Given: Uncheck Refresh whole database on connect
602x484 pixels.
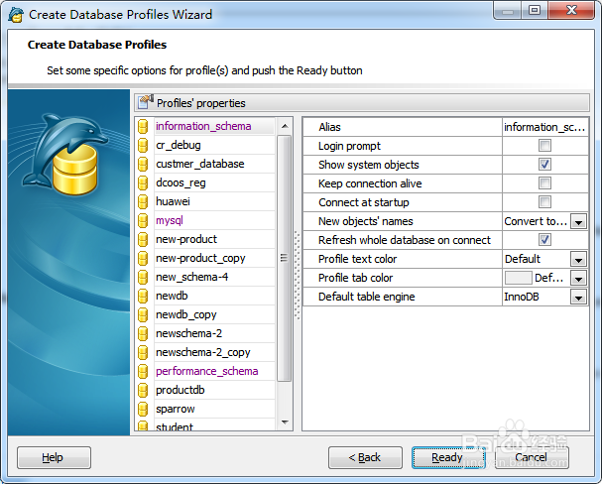Looking at the screenshot, I should tap(544, 239).
